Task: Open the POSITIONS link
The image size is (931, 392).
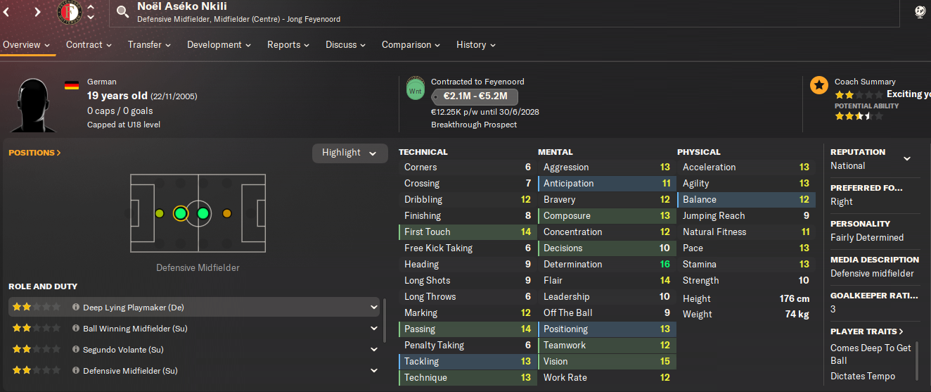Action: [34, 153]
